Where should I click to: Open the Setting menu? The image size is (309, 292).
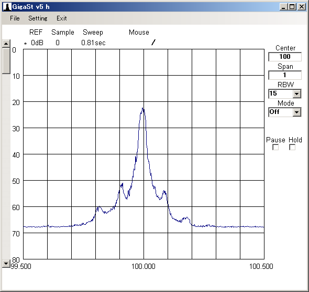(x=38, y=18)
